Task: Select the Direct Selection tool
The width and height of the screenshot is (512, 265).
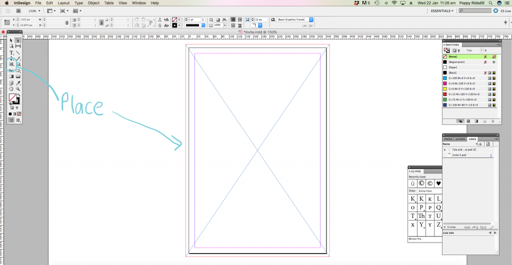Action: (x=18, y=40)
